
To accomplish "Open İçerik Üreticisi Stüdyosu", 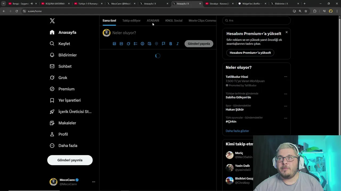I will click(71, 112).
